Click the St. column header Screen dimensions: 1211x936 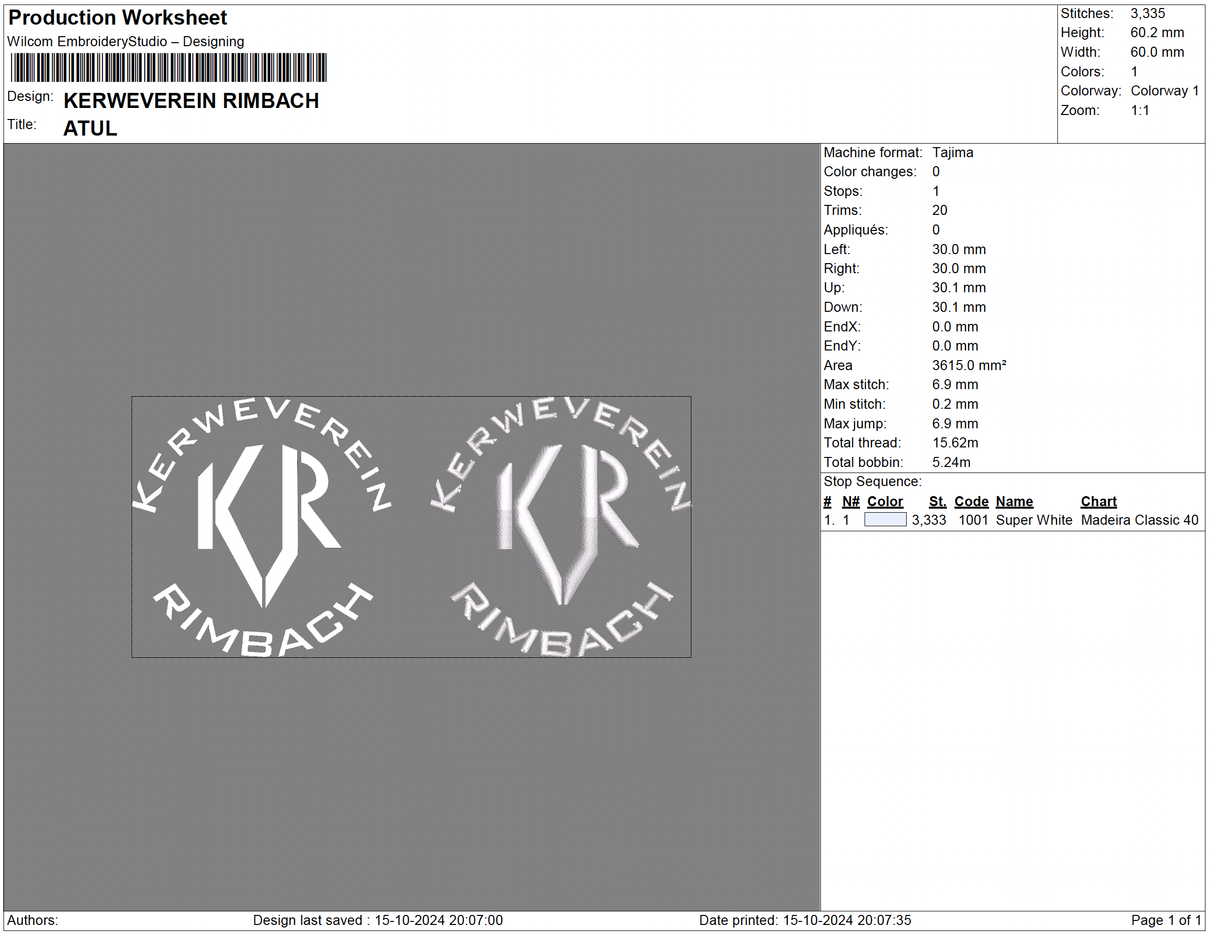click(937, 501)
